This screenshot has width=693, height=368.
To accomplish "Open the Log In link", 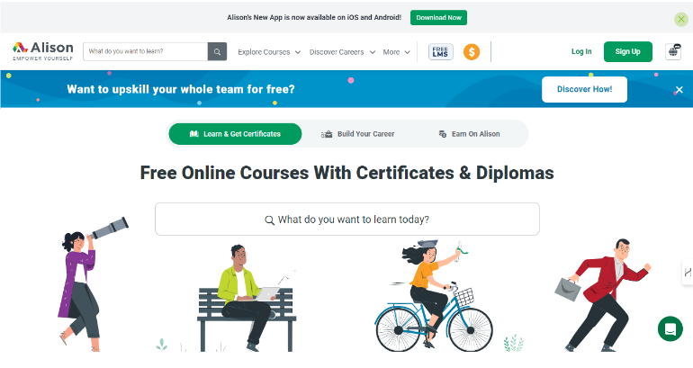I will (581, 51).
